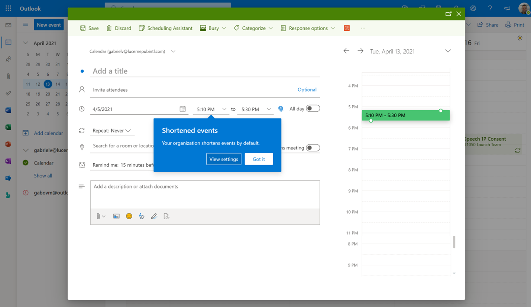The image size is (531, 307).
Task: Open Word from the left sidebar
Action: coord(8,110)
